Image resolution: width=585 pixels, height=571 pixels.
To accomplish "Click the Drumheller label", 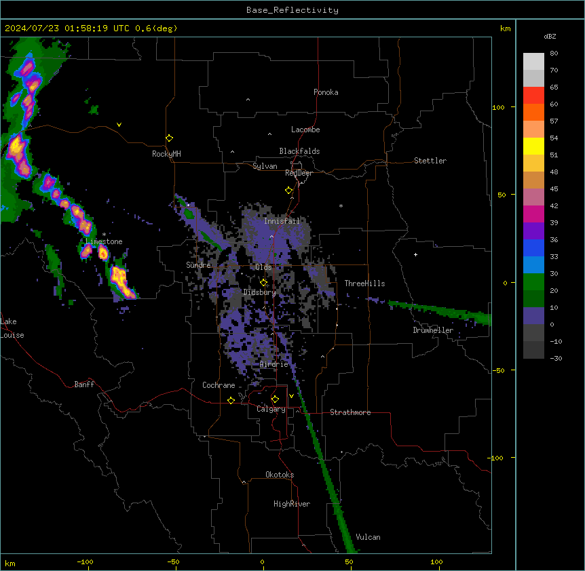I will [x=433, y=330].
